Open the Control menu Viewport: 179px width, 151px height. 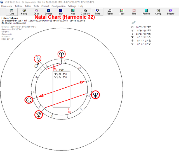pyautogui.click(x=45, y=6)
